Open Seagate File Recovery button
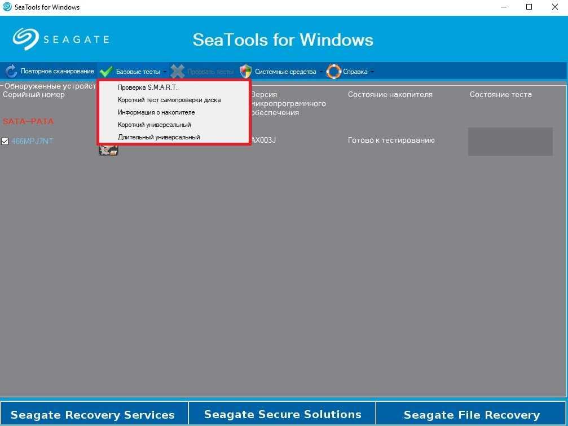 pyautogui.click(x=472, y=414)
